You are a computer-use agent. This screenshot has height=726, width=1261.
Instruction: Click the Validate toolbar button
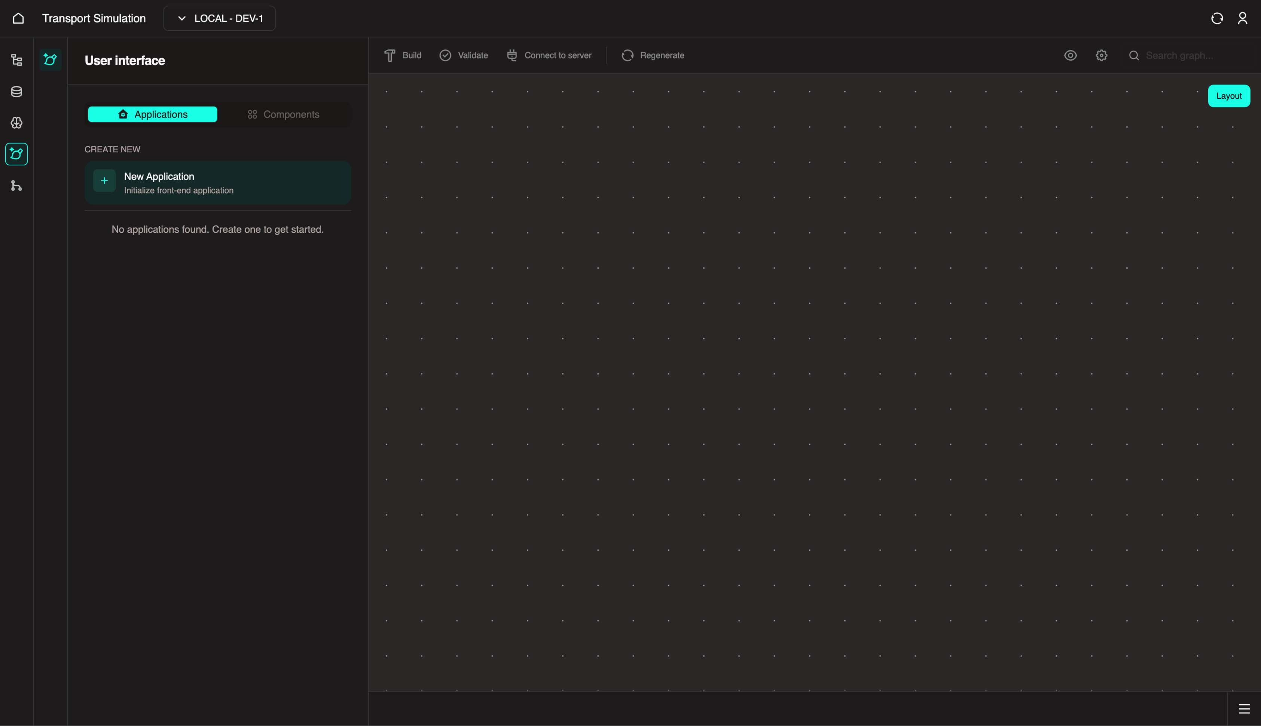(x=464, y=55)
